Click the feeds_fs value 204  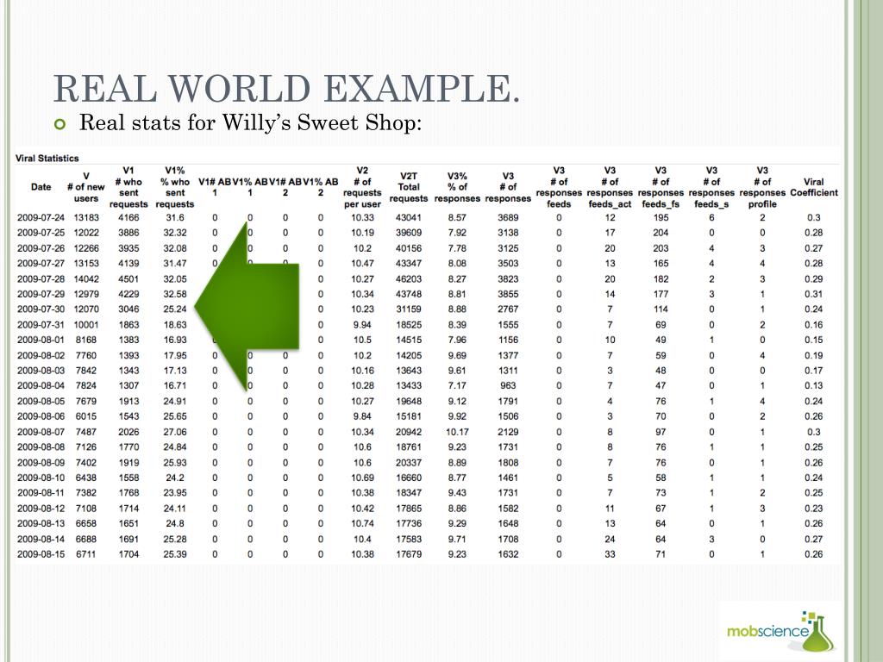[x=661, y=233]
